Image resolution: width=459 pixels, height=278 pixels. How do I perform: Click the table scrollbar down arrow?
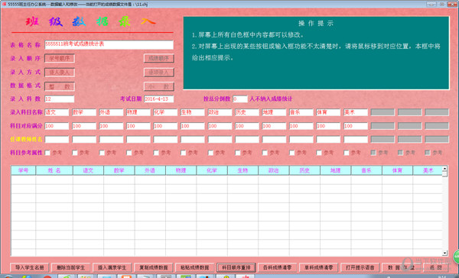(444, 253)
